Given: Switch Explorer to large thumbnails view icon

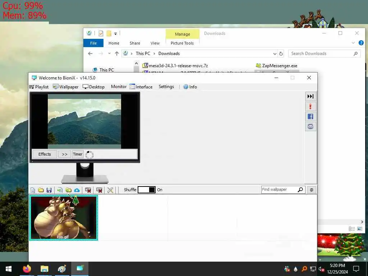Looking at the screenshot, I should (359, 229).
